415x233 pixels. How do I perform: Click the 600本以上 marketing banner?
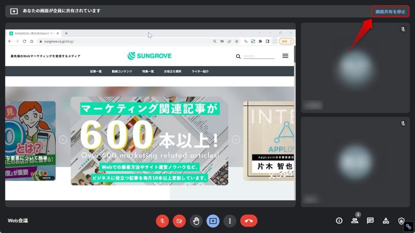coord(149,141)
